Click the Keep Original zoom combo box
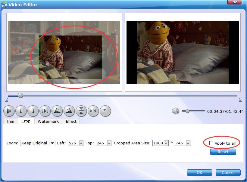The height and width of the screenshot is (182, 247). 38,143
